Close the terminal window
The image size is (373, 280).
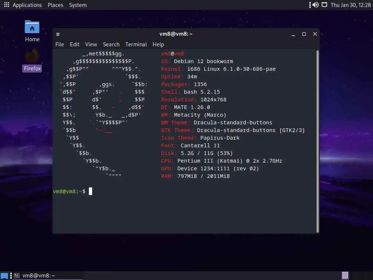(x=315, y=34)
